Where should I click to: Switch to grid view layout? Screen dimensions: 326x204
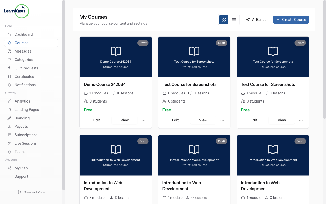(x=224, y=19)
